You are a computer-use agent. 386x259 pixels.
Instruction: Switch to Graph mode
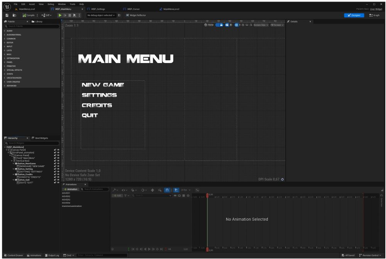click(x=374, y=15)
